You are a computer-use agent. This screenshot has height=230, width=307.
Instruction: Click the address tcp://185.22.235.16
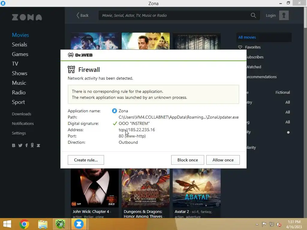[x=137, y=130]
